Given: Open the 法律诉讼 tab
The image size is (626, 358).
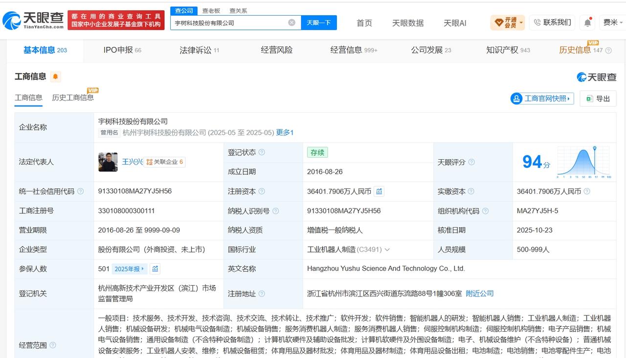Looking at the screenshot, I should click(x=200, y=50).
